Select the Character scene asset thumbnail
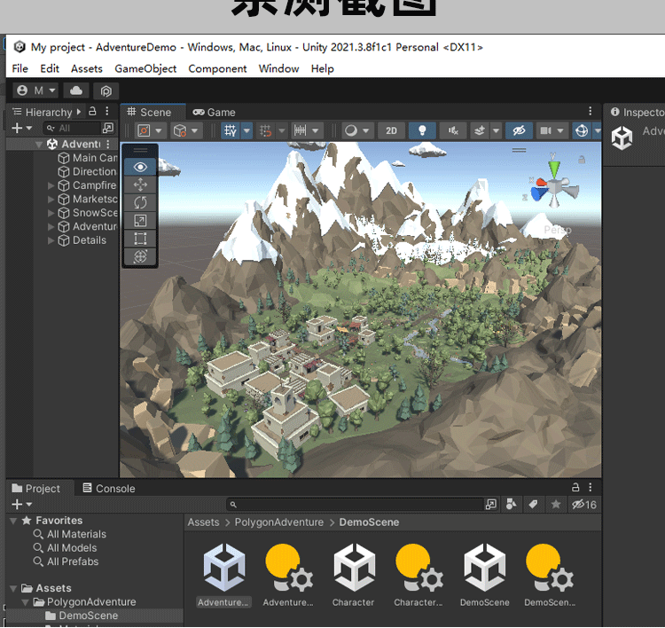The width and height of the screenshot is (665, 628). [x=353, y=569]
